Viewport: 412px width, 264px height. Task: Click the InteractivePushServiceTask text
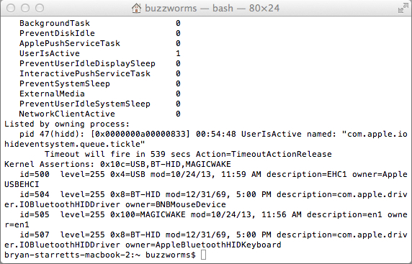pos(85,73)
